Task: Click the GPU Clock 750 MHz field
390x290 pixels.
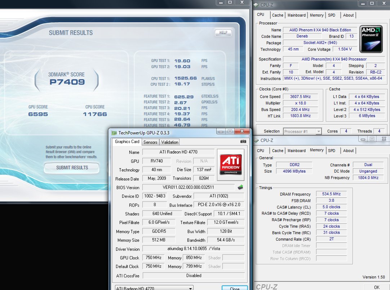Action: [154, 258]
